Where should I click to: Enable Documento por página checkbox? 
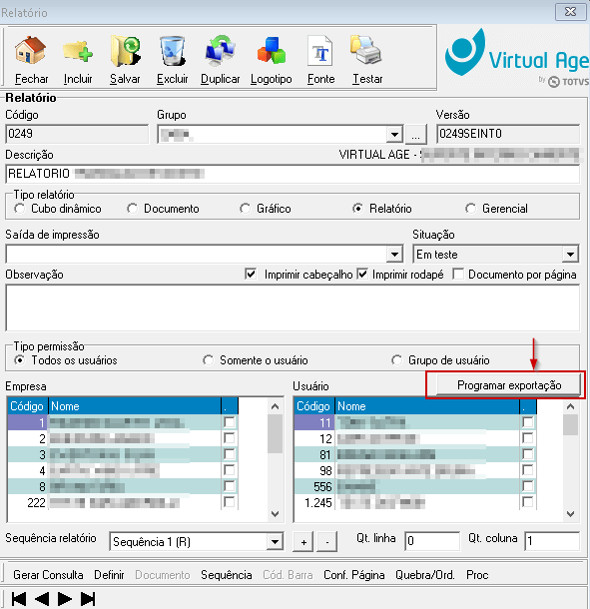[458, 274]
